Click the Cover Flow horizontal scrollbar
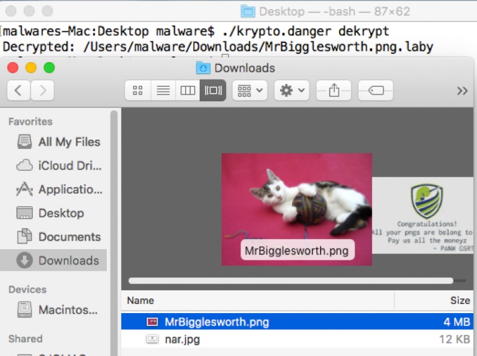Image resolution: width=477 pixels, height=356 pixels. pos(291,281)
